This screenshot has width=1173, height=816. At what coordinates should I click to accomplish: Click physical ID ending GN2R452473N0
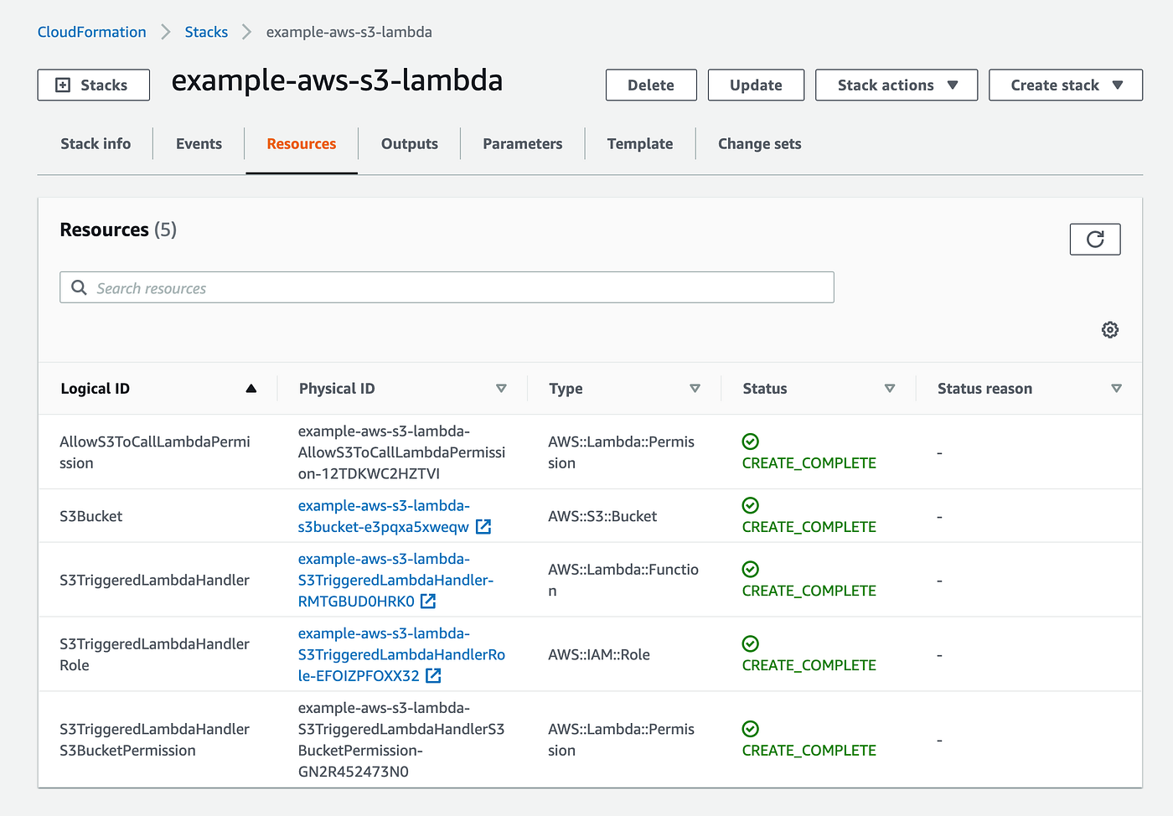401,740
